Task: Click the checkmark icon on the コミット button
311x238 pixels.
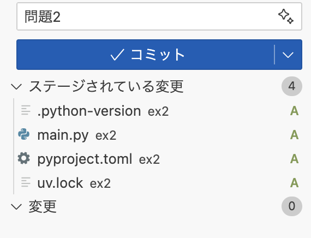Action: click(x=117, y=55)
